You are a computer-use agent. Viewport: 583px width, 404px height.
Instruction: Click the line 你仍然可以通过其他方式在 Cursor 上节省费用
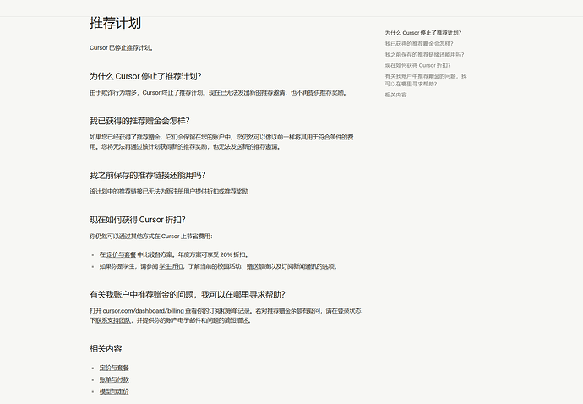coord(151,236)
